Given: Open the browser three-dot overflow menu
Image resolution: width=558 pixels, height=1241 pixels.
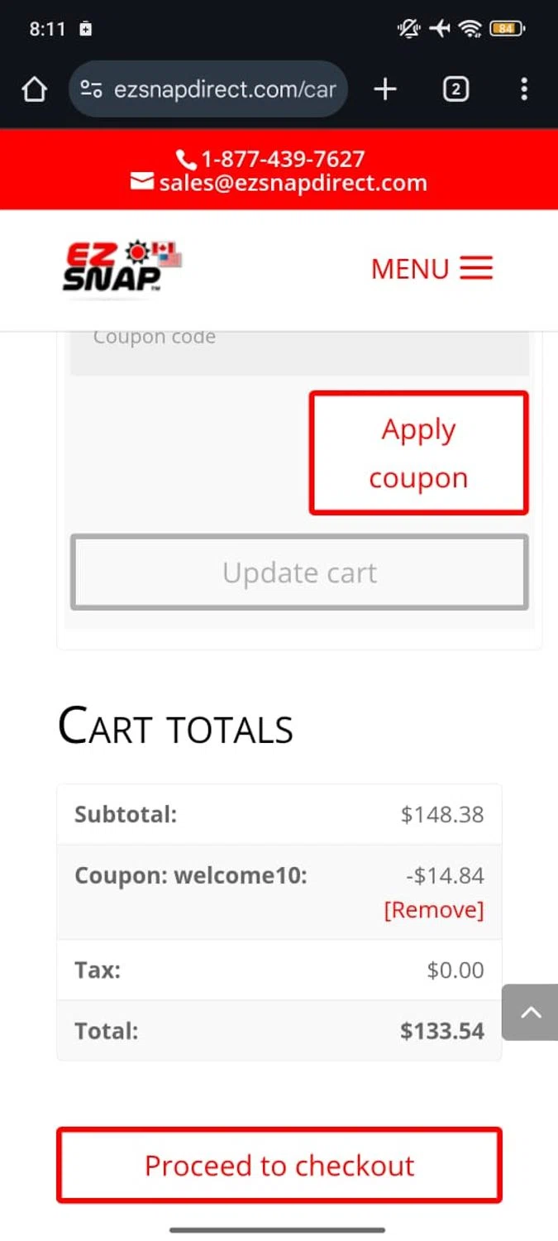Looking at the screenshot, I should pyautogui.click(x=524, y=89).
